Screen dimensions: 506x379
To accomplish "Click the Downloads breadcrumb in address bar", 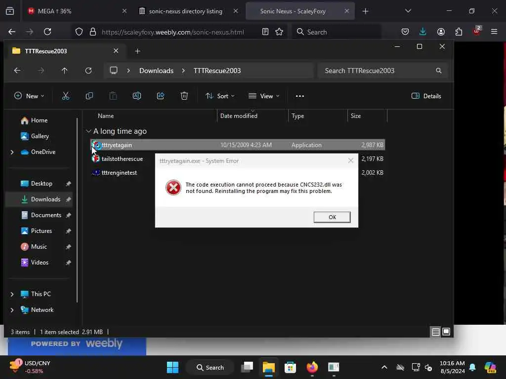I will pos(156,71).
